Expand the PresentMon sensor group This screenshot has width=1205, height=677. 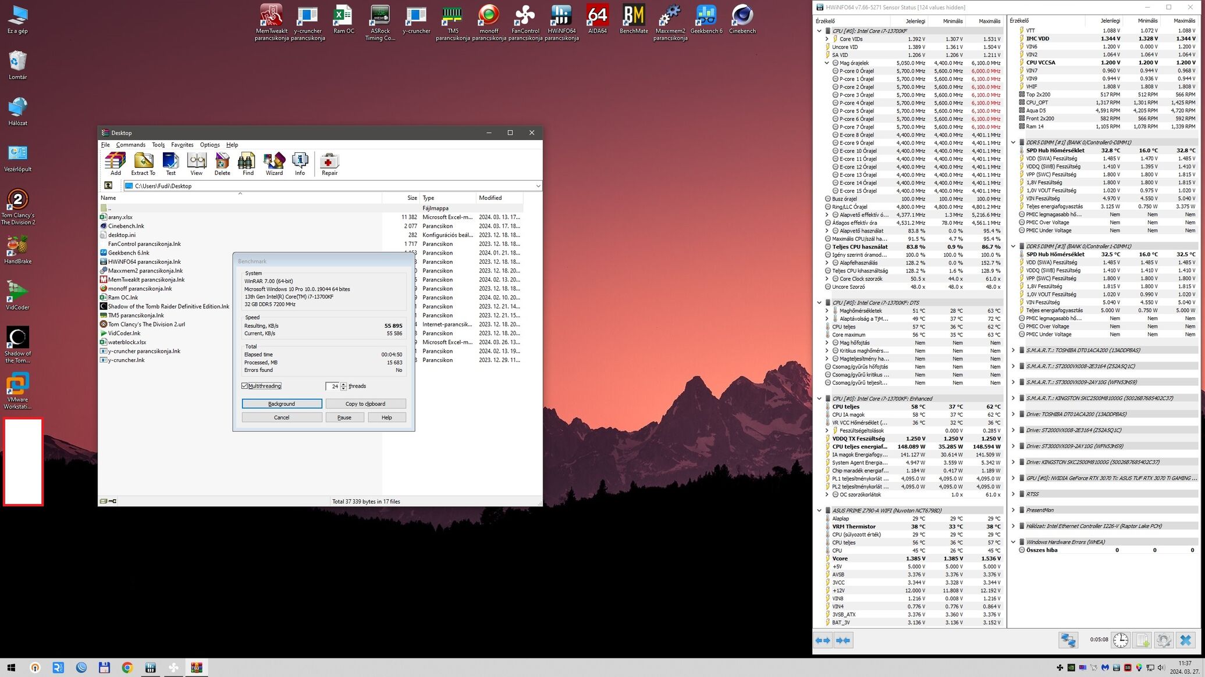tap(1013, 510)
